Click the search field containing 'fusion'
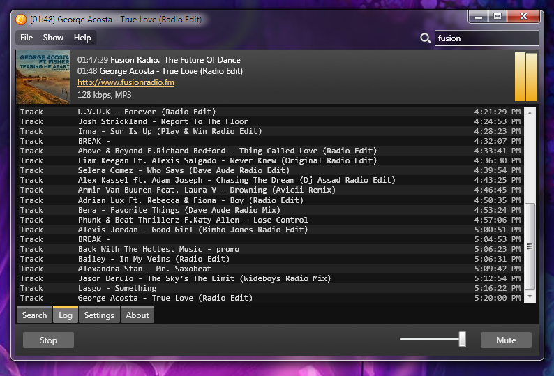Screen dimensions: 554x376 [x=486, y=38]
